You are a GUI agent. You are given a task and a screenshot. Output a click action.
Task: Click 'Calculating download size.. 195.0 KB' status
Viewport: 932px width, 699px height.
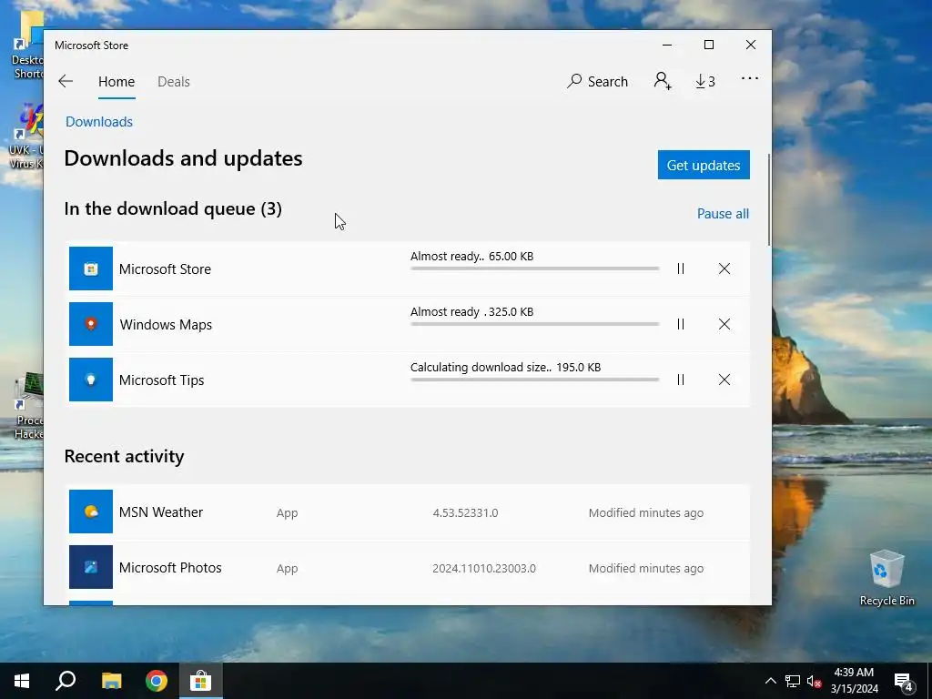(x=505, y=368)
